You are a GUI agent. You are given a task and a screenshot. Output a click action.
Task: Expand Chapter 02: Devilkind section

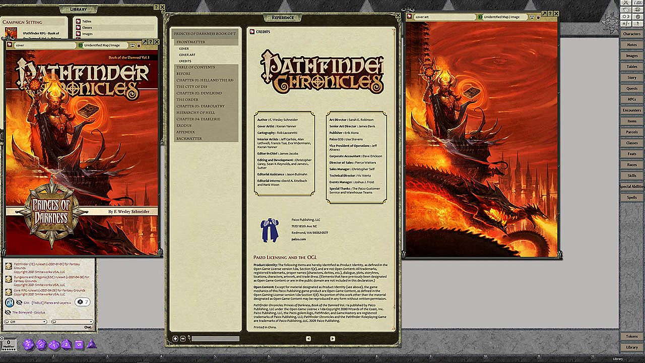(x=206, y=93)
